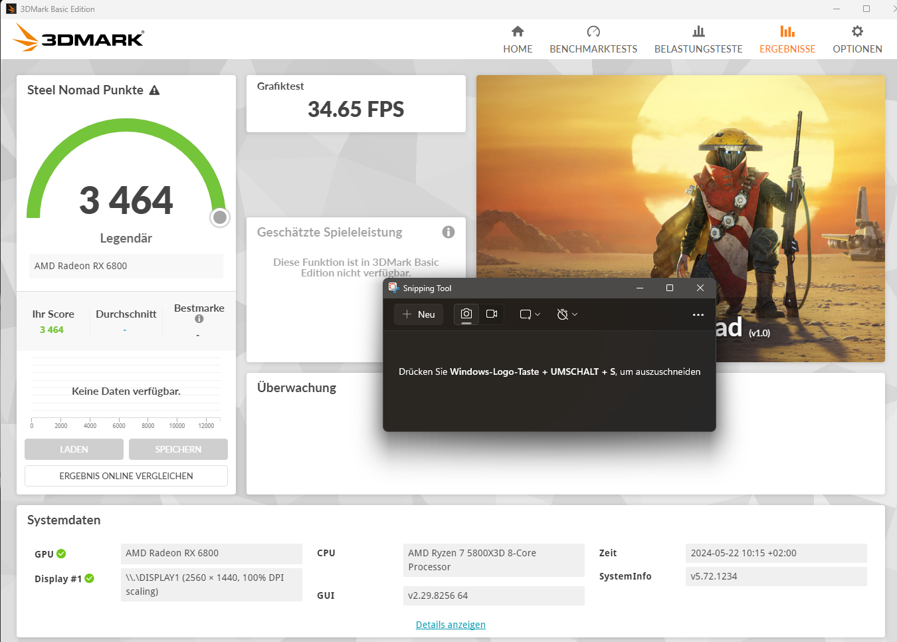Click the Zeit value 2024-05-22 10:15

tap(776, 553)
